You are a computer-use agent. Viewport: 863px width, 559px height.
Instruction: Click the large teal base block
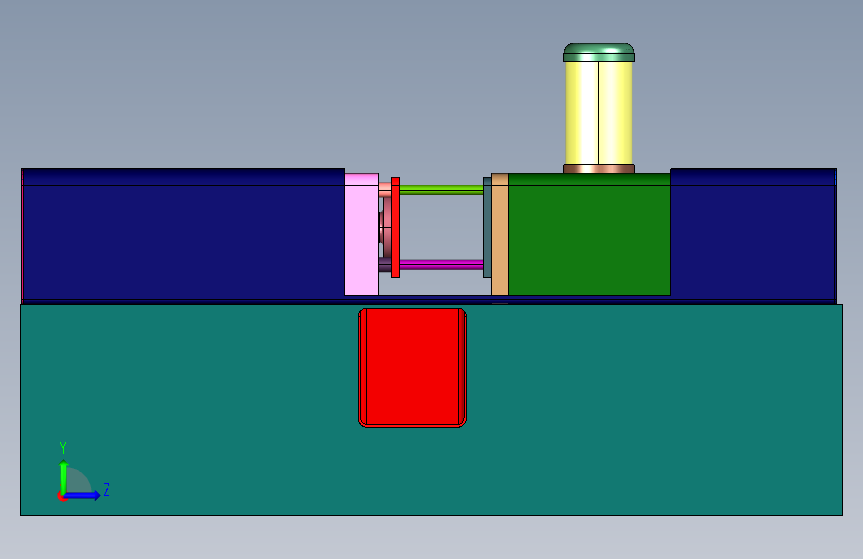tap(432, 410)
